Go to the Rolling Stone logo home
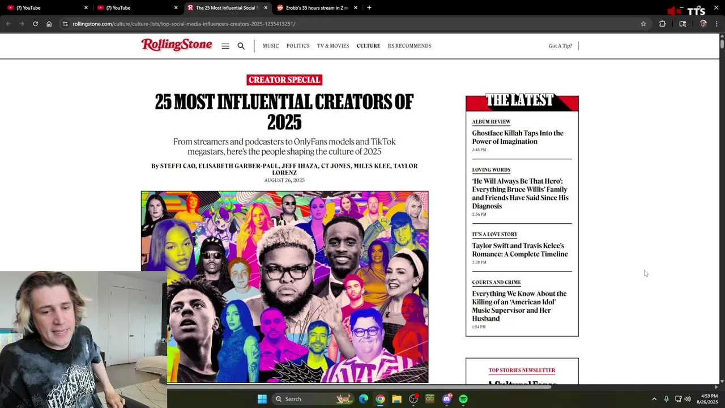 (177, 45)
